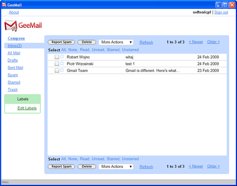The height and width of the screenshot is (186, 237).
Task: Click bottom '< Newer' page link
Action: 196,166
